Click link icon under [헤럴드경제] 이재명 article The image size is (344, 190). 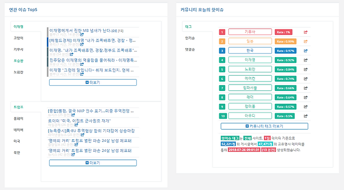82,44
